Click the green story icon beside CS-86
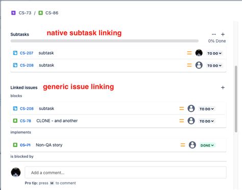This screenshot has height=190, width=242. (x=40, y=13)
